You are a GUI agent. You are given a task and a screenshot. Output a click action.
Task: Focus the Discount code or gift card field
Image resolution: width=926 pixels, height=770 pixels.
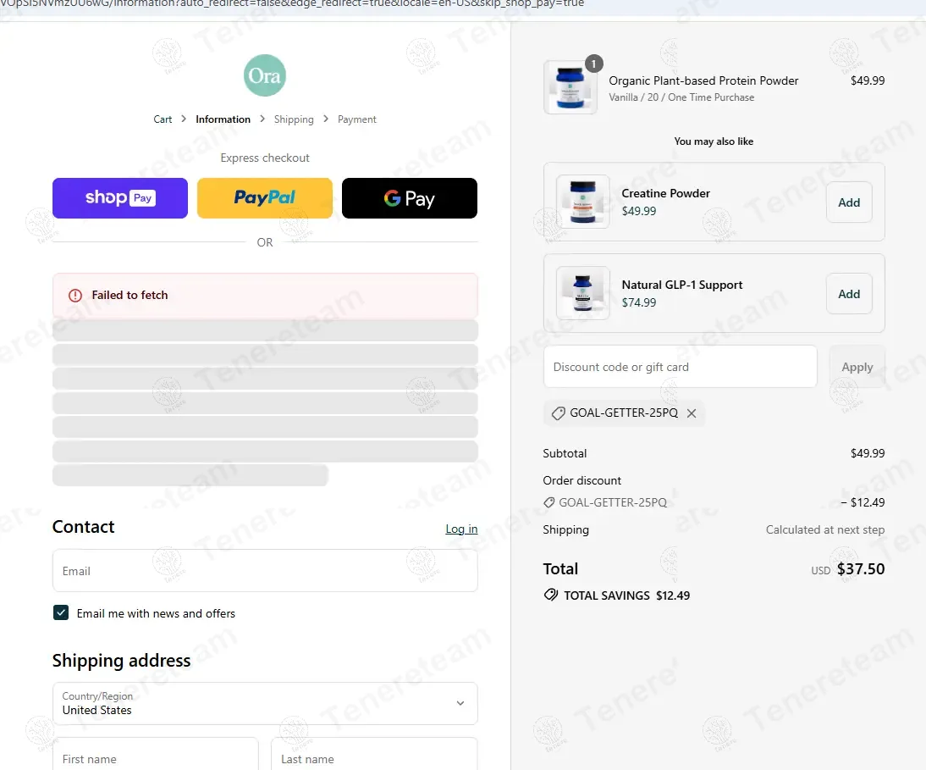680,367
